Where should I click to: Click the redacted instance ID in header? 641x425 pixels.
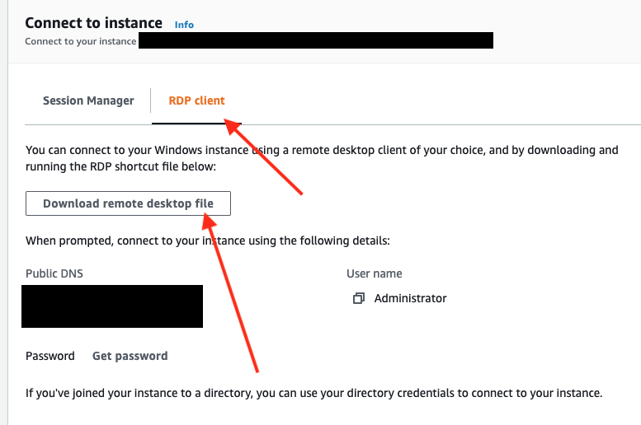click(315, 40)
